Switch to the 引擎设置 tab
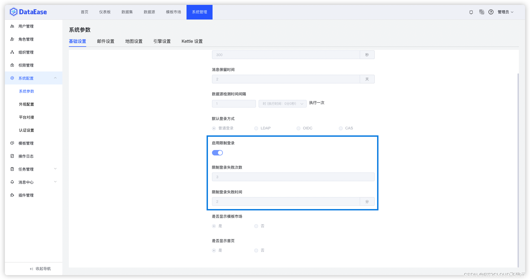Viewport: 530px width, 280px height. [x=162, y=41]
